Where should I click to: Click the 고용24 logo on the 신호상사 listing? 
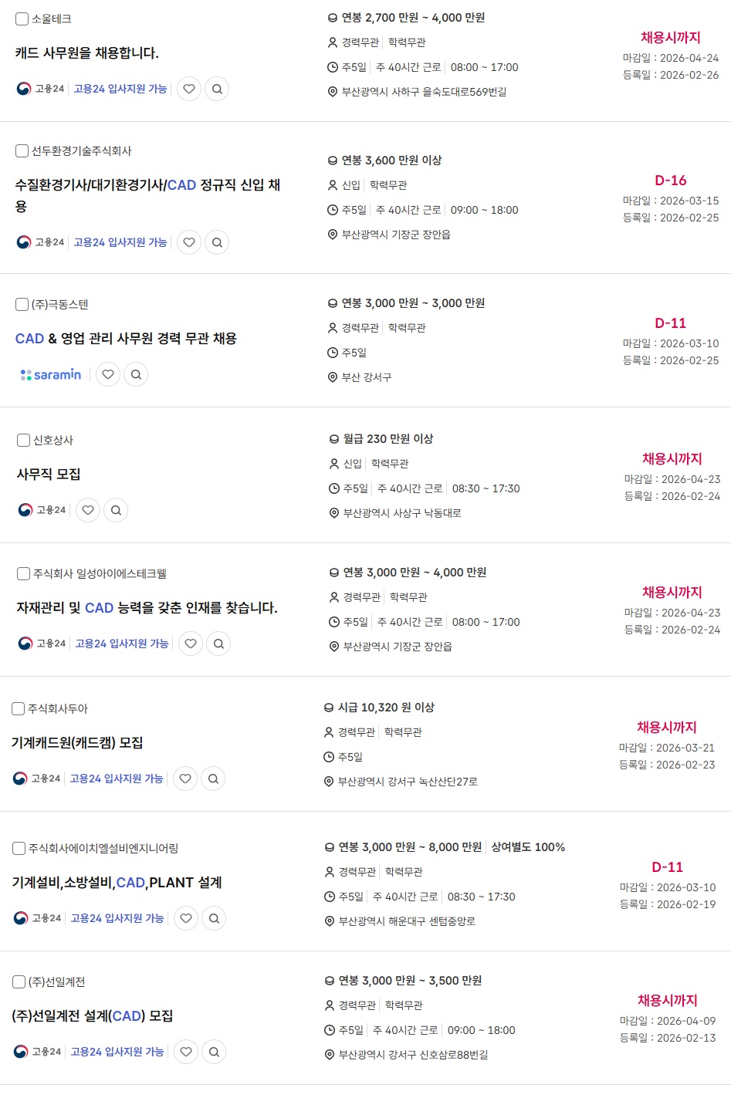tap(42, 510)
